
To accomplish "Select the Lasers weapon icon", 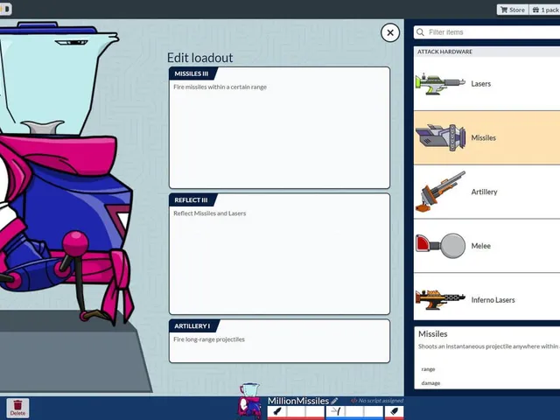I will 440,84.
